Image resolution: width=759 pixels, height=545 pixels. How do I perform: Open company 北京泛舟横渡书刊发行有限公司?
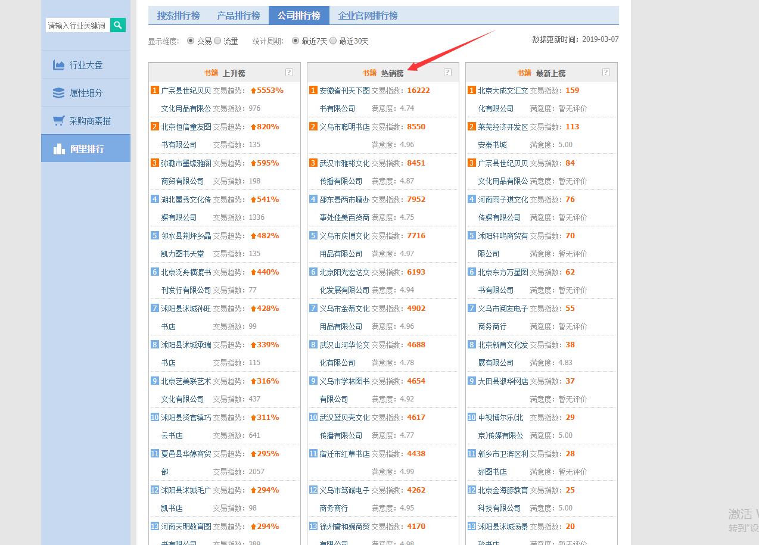pos(186,281)
